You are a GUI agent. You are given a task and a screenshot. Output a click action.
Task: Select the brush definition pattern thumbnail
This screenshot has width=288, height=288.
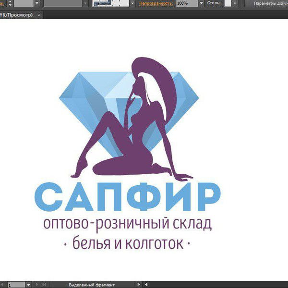pyautogui.click(x=110, y=3)
